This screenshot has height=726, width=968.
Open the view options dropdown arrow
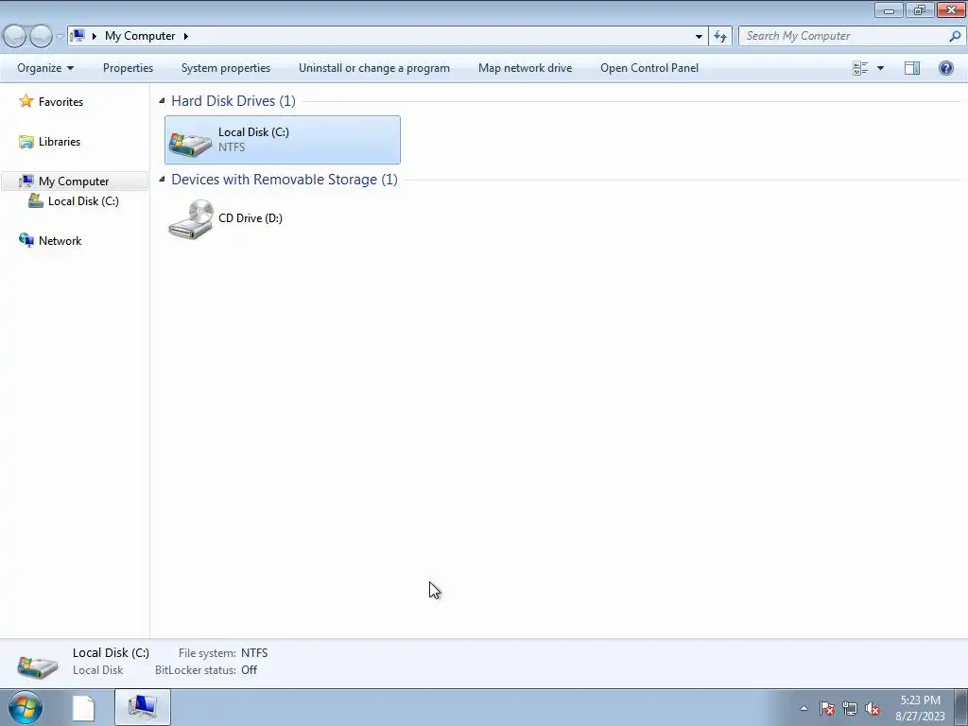click(x=880, y=68)
